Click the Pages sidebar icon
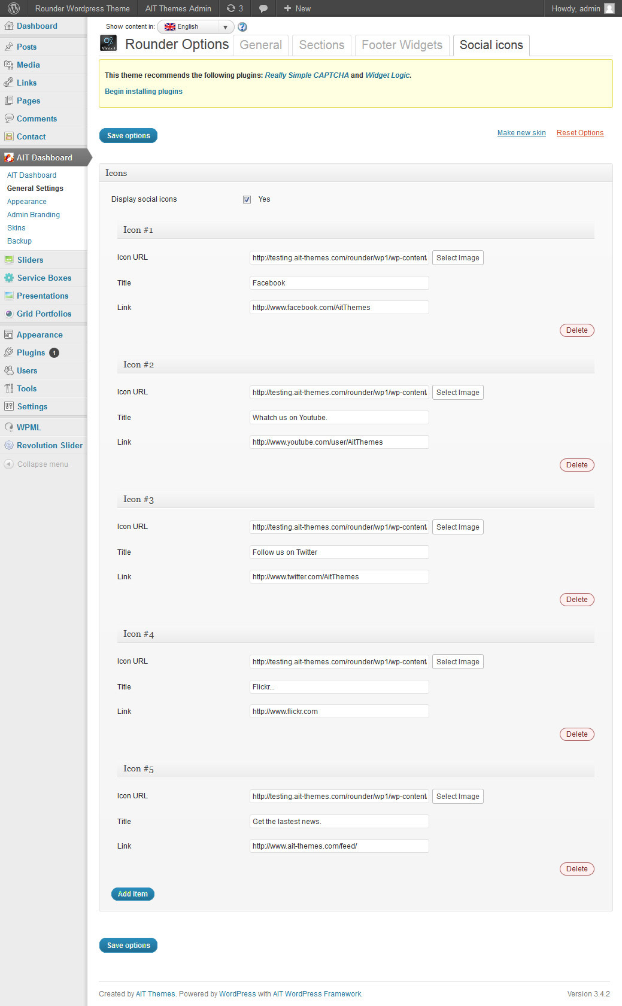Image resolution: width=622 pixels, height=1006 pixels. pyautogui.click(x=9, y=101)
